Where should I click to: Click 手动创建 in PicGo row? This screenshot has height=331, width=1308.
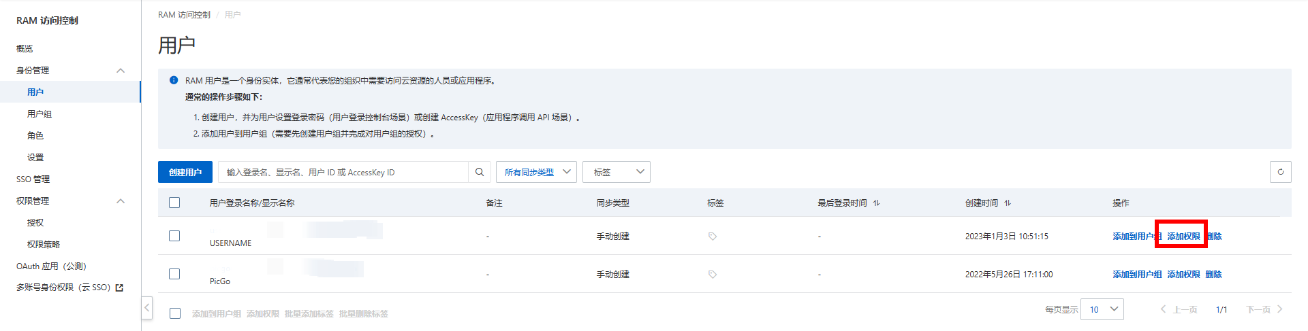point(612,275)
